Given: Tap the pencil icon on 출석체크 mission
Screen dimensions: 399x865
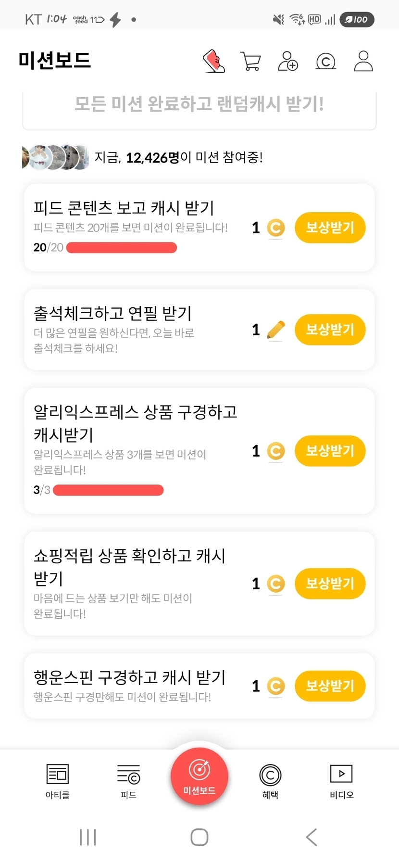Looking at the screenshot, I should (275, 330).
